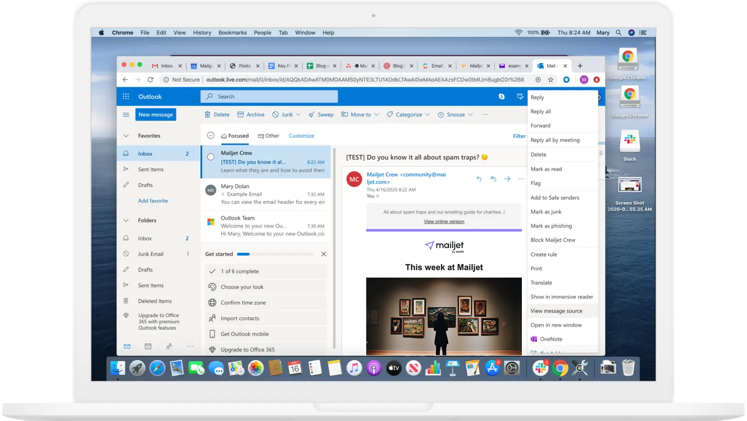
Task: Open the Outlook app launcher grid
Action: (126, 96)
